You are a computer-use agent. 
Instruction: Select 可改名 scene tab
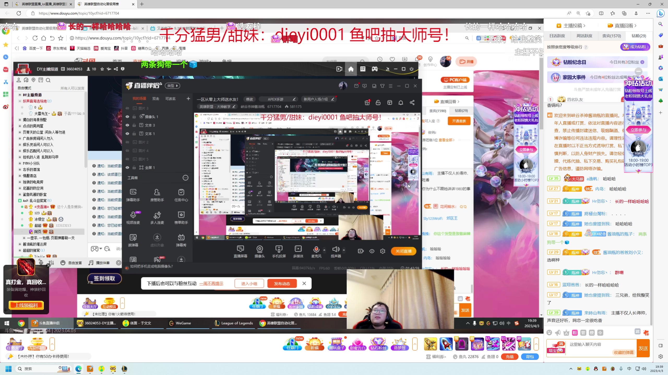coord(170,99)
